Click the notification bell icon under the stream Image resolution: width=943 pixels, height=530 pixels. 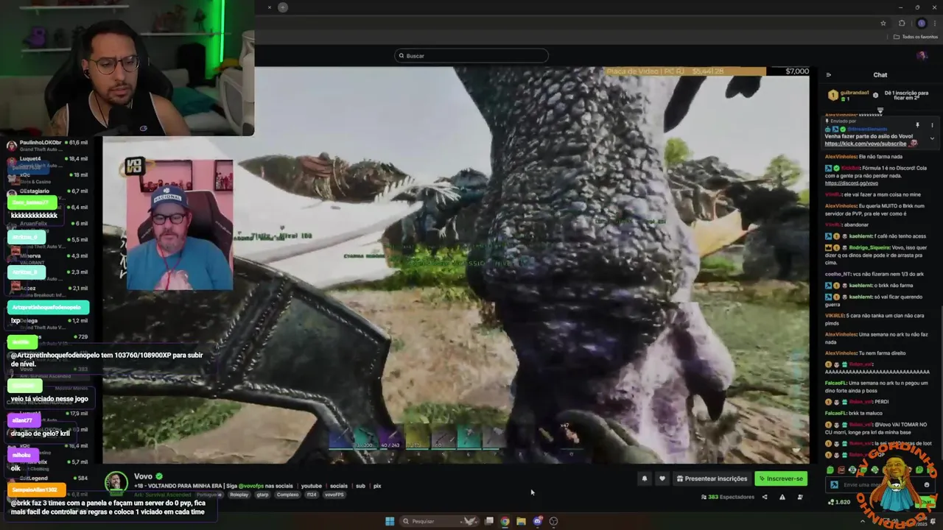(x=644, y=478)
